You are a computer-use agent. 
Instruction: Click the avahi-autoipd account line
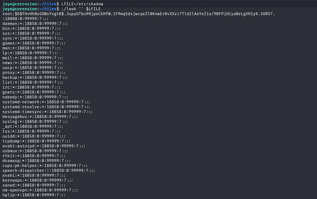[x=43, y=146]
